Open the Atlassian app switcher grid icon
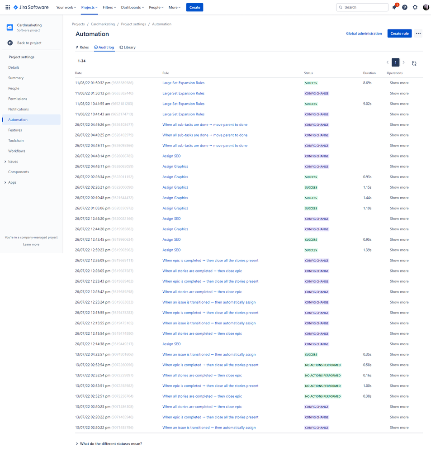This screenshot has height=452, width=431. click(7, 7)
